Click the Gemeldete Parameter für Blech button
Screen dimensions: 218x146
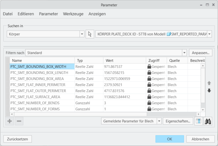click(x=129, y=121)
